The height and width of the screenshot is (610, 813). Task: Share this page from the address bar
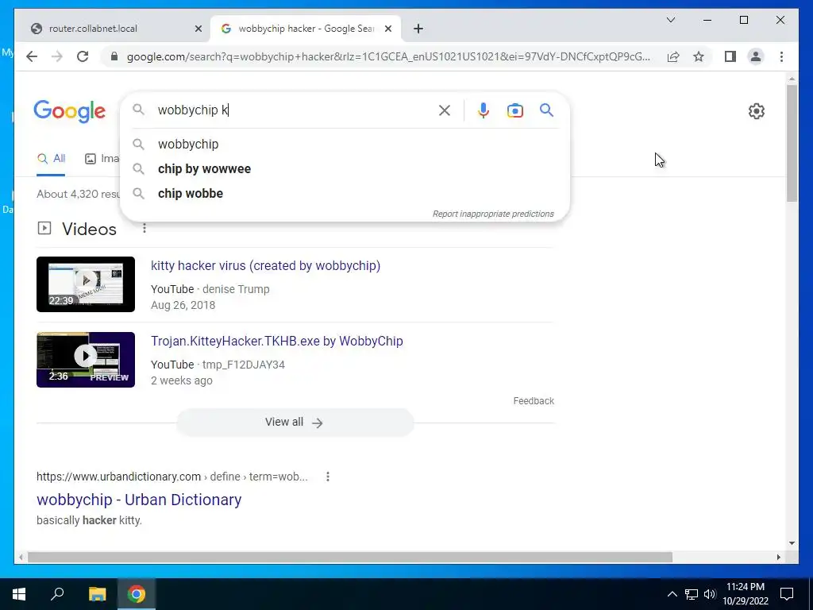tap(673, 56)
